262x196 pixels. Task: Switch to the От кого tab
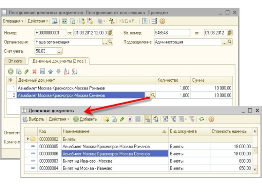click(15, 61)
